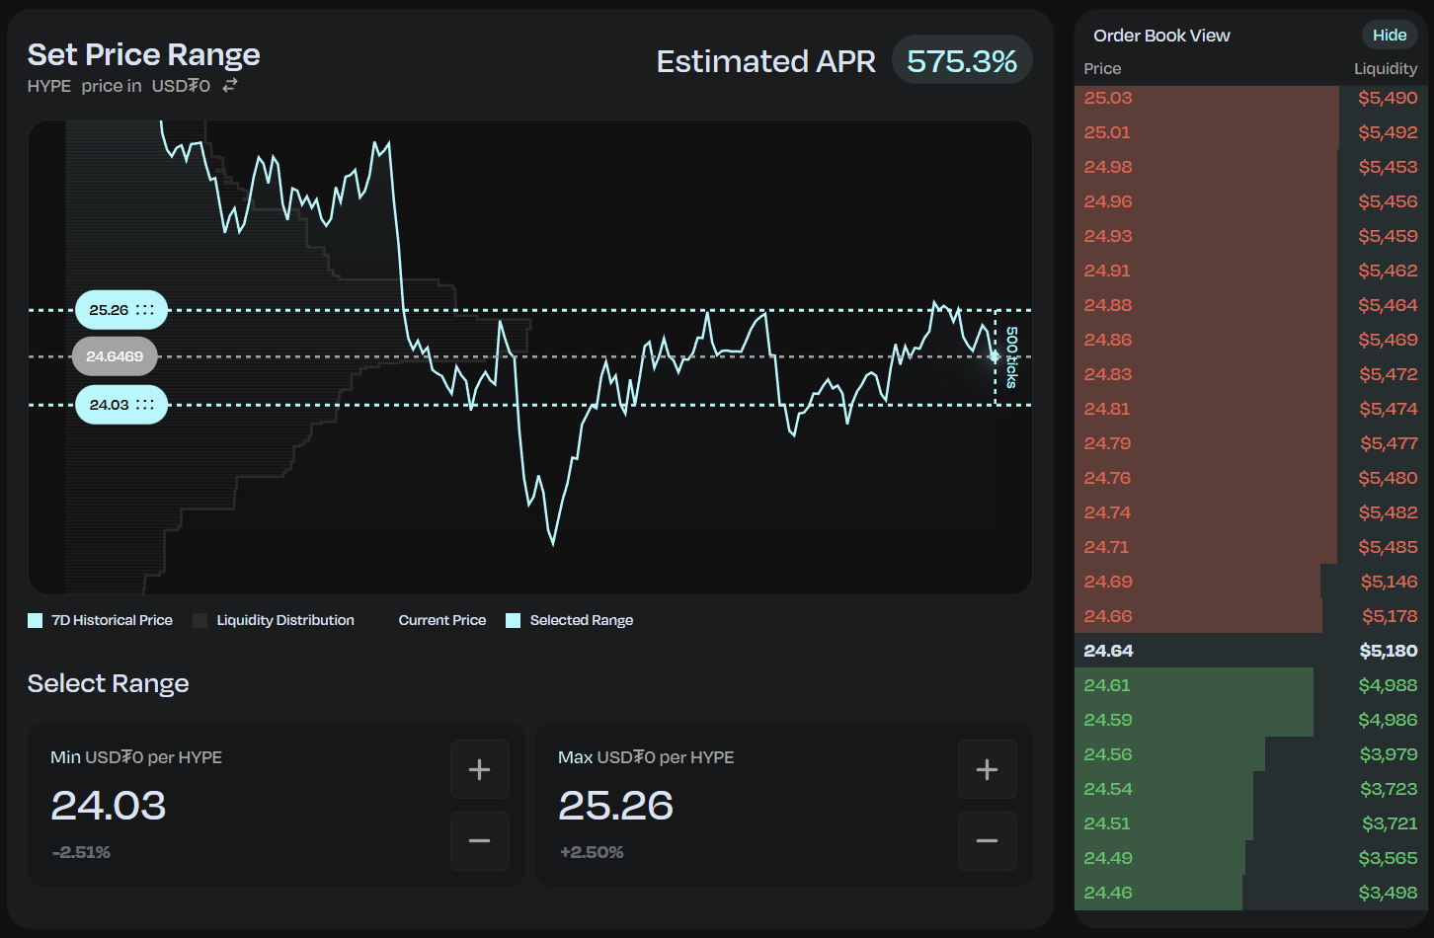Click the swap currency direction icon next to USD₮0
The width and height of the screenshot is (1434, 938).
coord(230,85)
